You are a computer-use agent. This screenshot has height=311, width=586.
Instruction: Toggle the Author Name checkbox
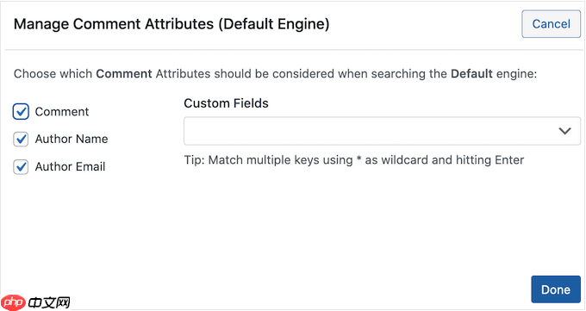tap(21, 139)
